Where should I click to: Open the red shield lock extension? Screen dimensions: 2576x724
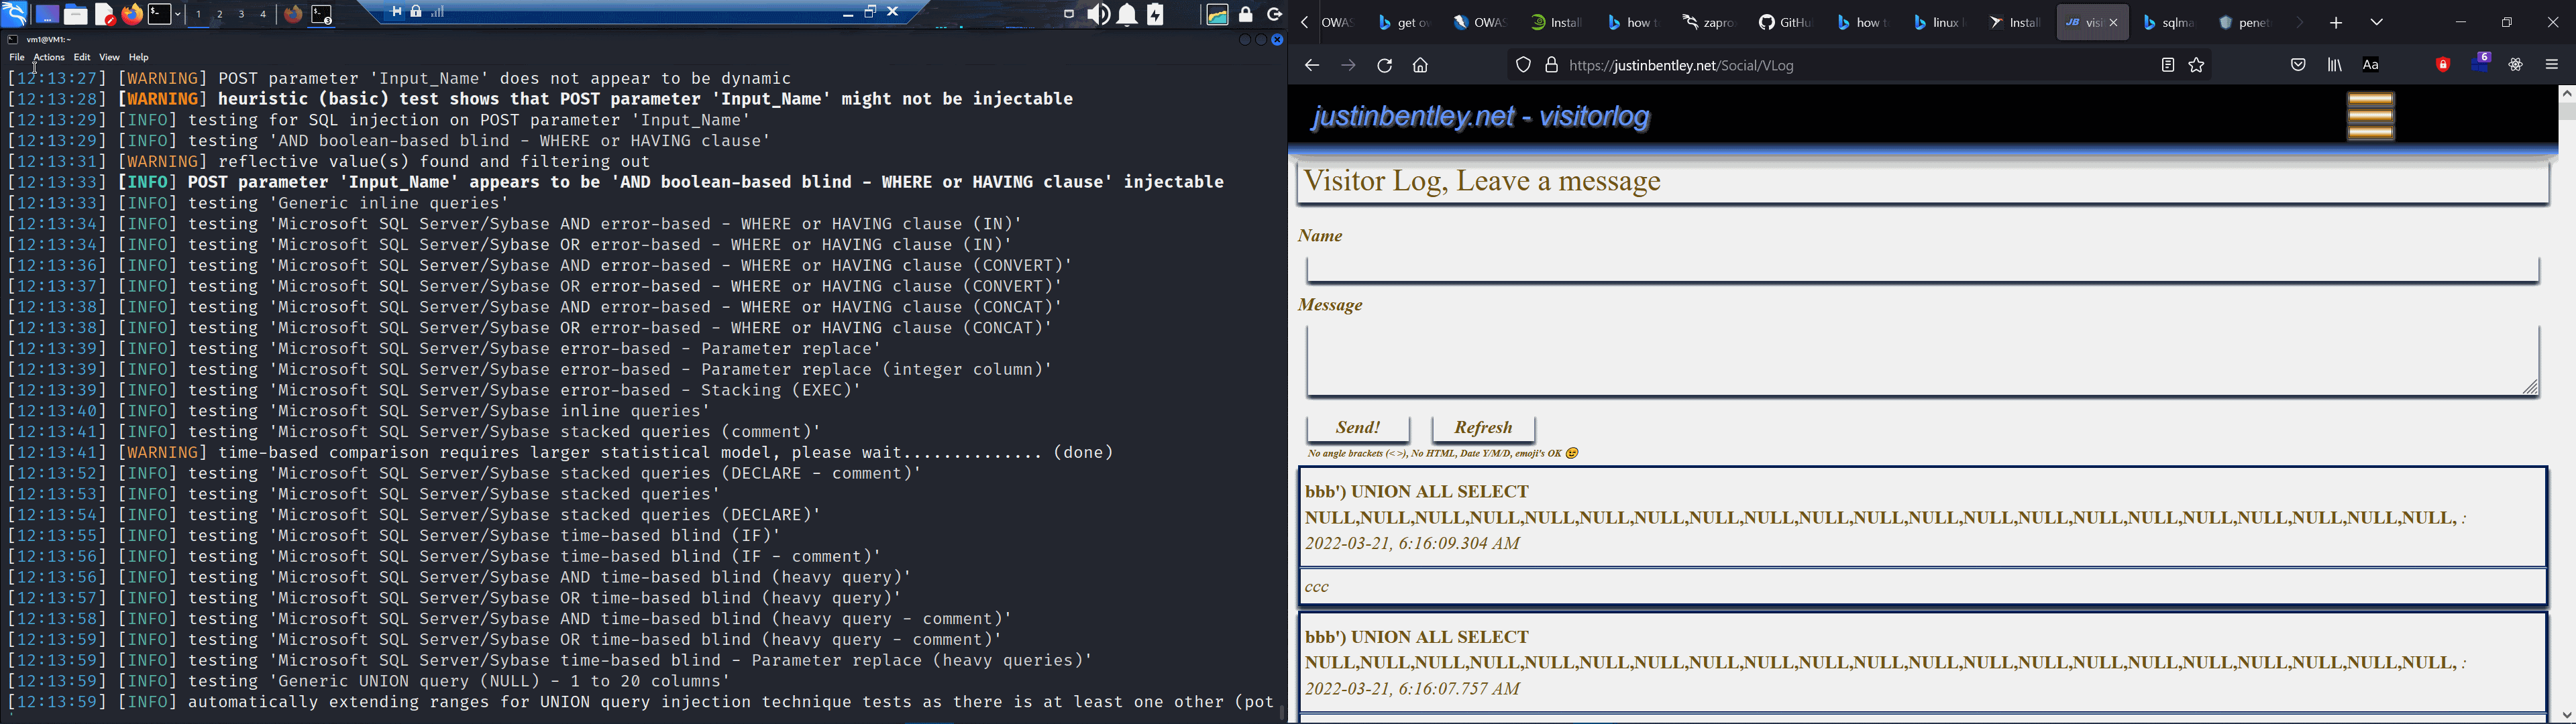tap(2443, 66)
